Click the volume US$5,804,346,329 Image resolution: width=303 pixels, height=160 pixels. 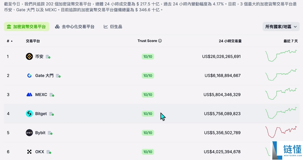pos(222,95)
